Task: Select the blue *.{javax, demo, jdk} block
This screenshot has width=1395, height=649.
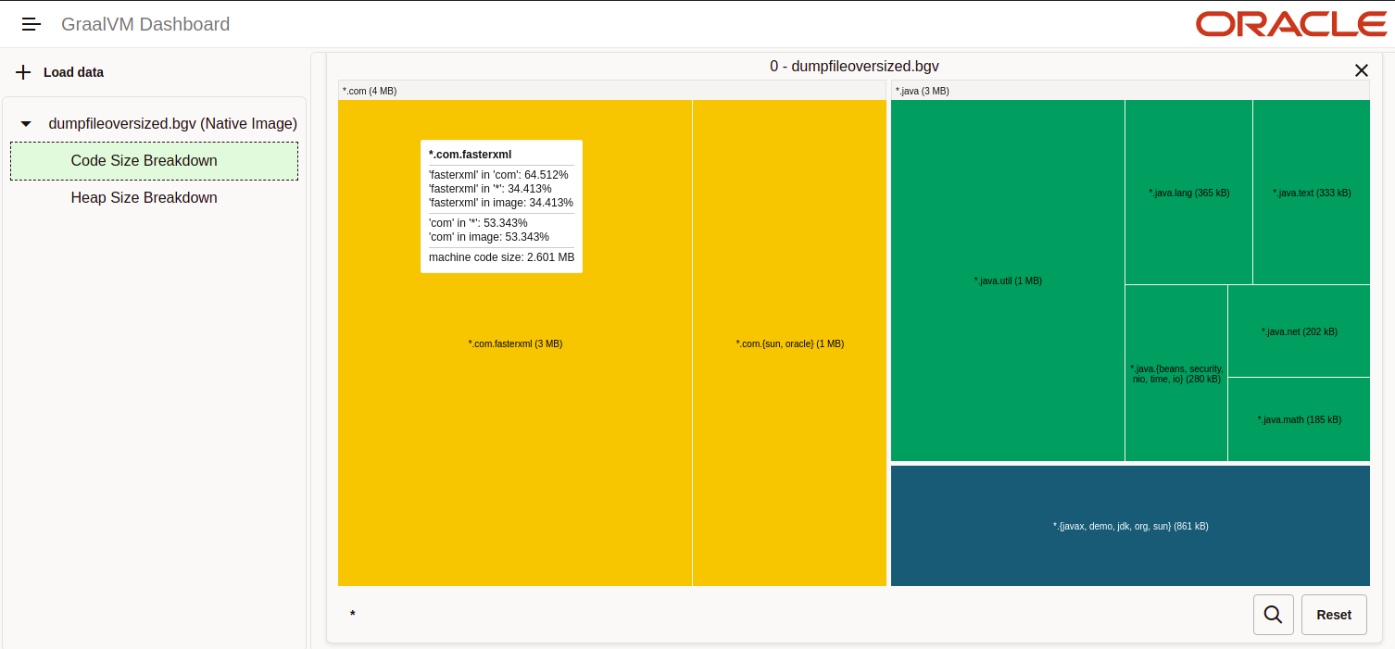Action: pyautogui.click(x=1130, y=526)
